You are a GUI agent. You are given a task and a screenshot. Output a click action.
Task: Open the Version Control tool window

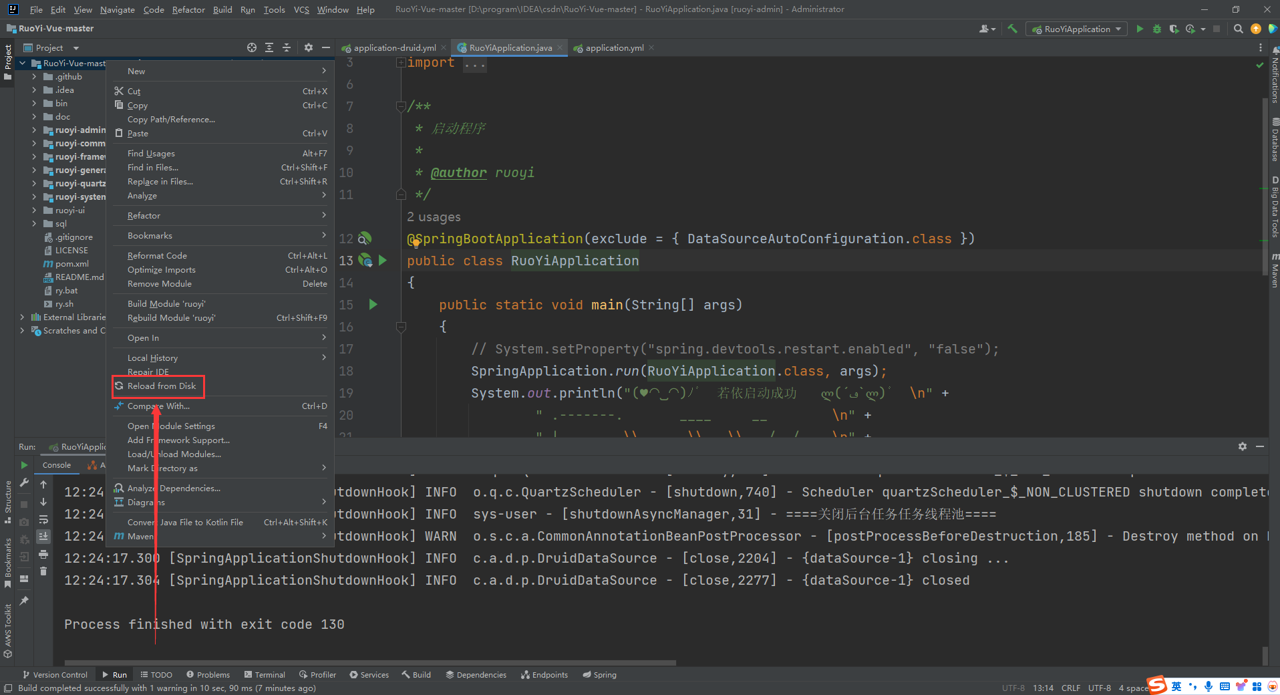click(x=55, y=674)
